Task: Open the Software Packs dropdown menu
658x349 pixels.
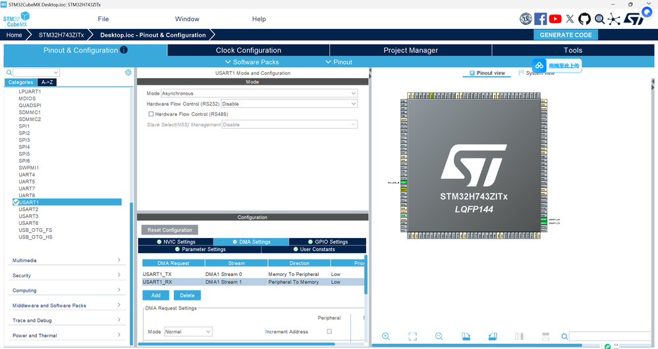Action: [x=252, y=62]
